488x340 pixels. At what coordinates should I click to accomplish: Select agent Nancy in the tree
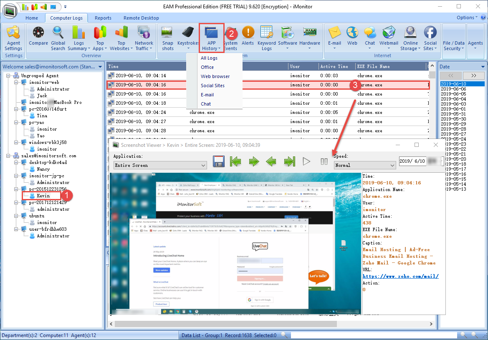click(43, 169)
